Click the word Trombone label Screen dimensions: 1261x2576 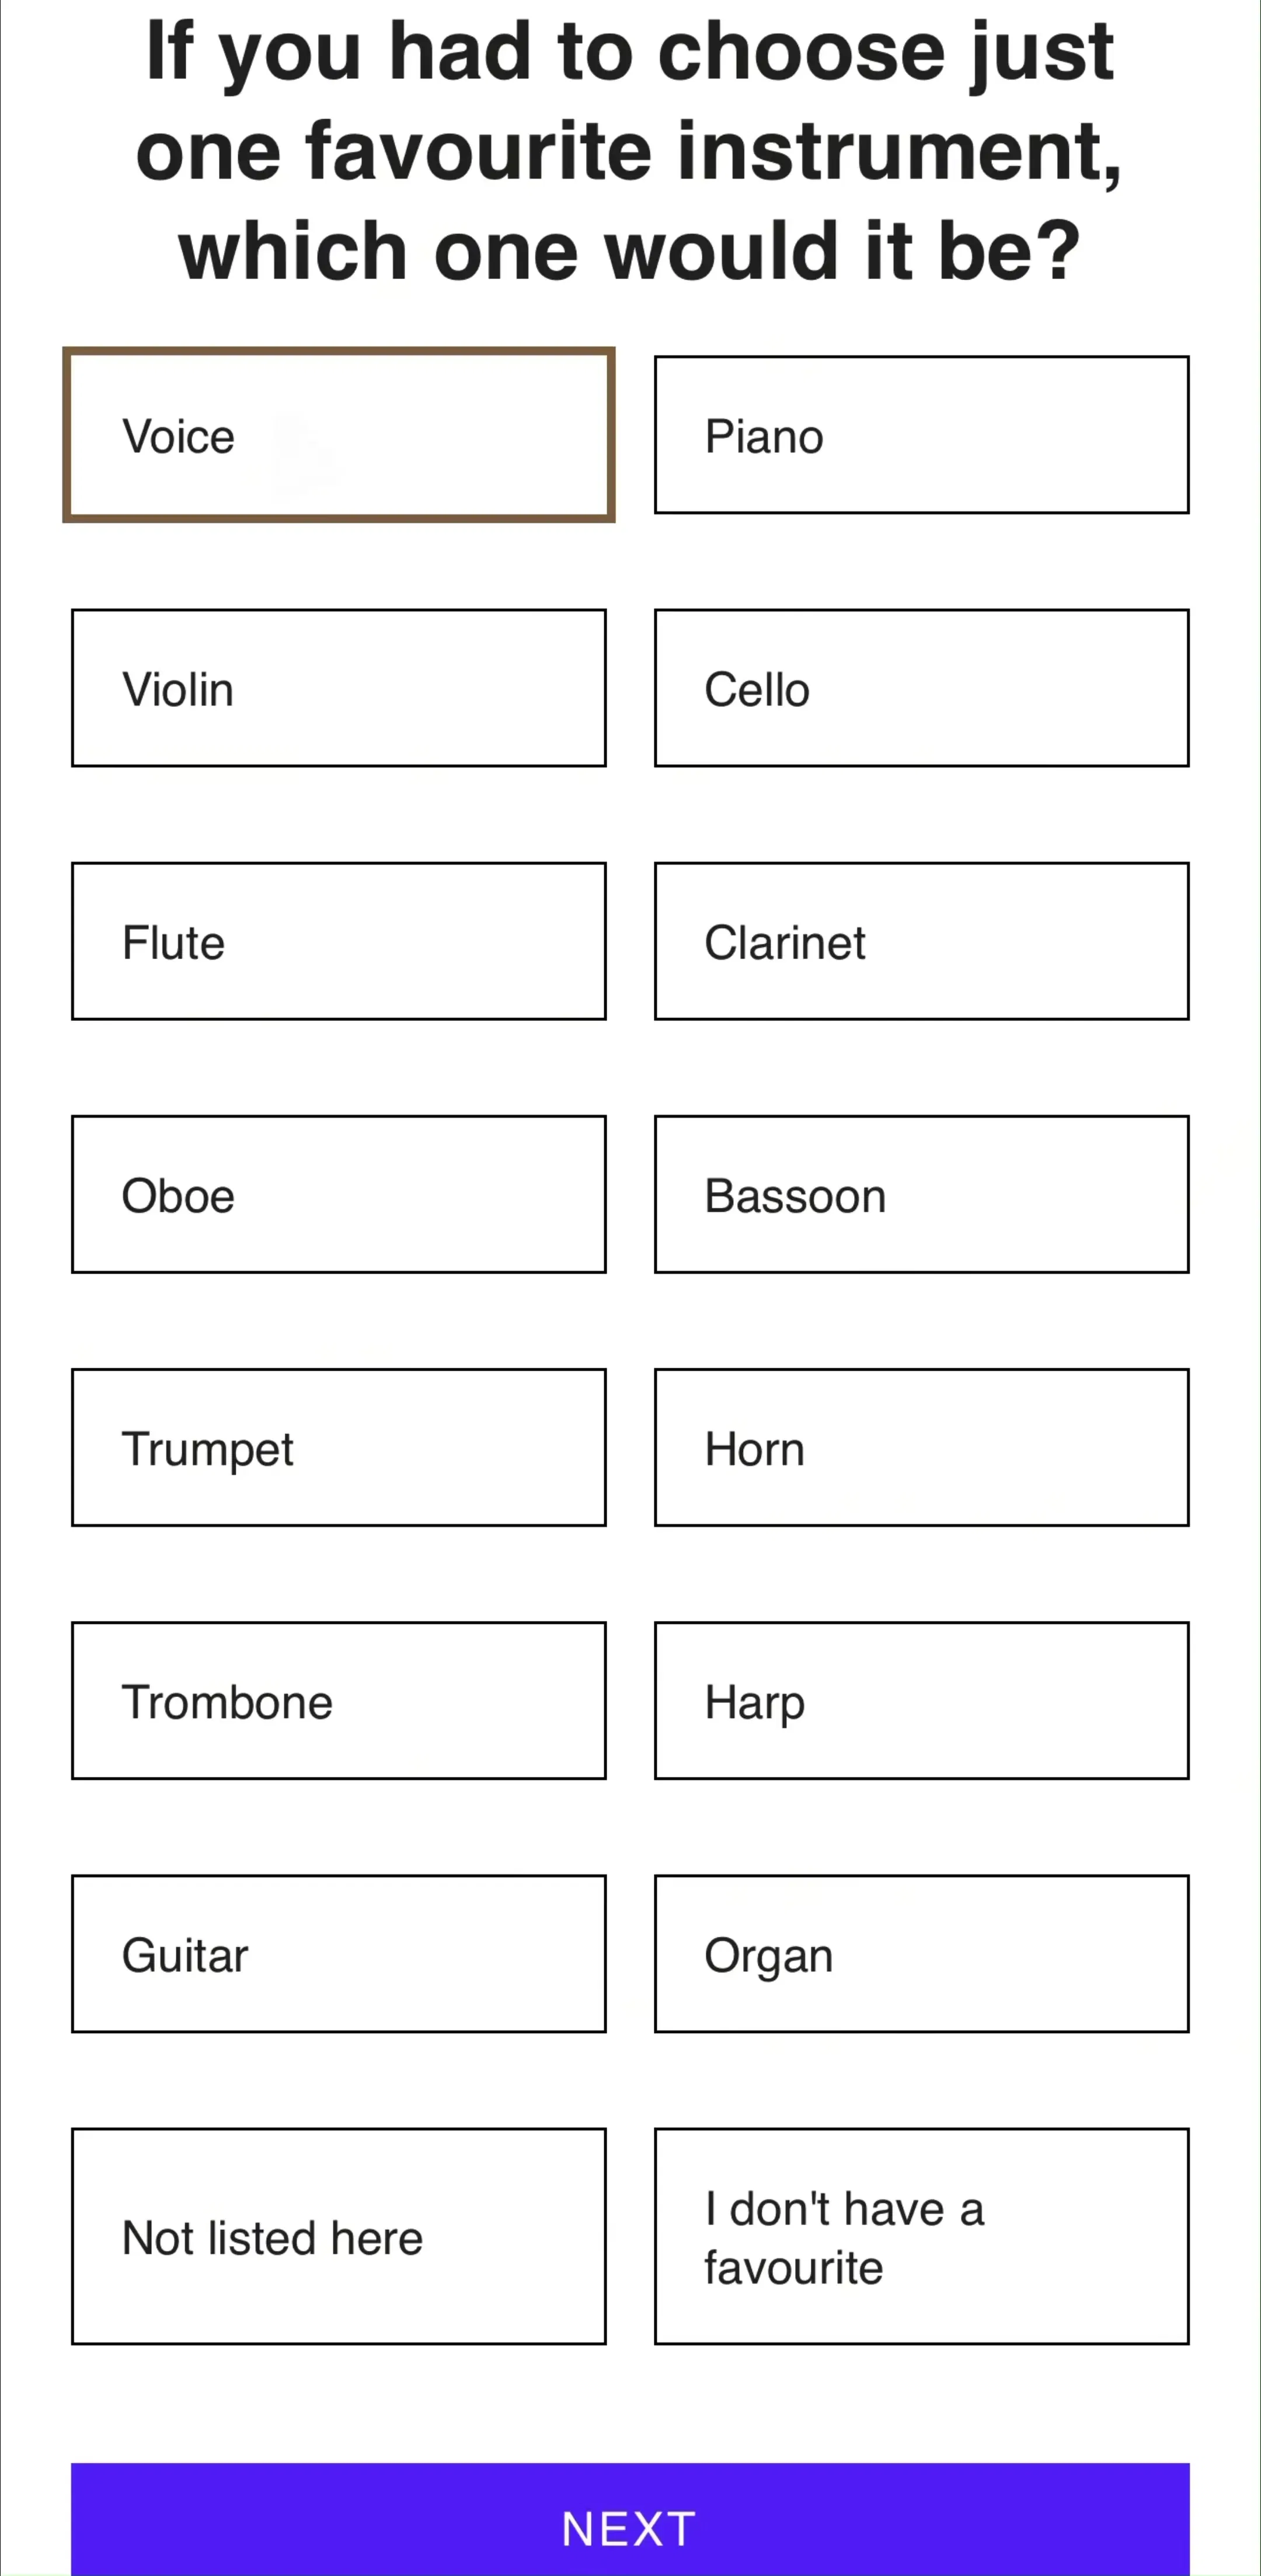(x=227, y=1702)
